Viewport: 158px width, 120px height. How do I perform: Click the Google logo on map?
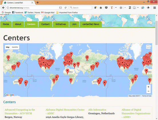[9, 95]
